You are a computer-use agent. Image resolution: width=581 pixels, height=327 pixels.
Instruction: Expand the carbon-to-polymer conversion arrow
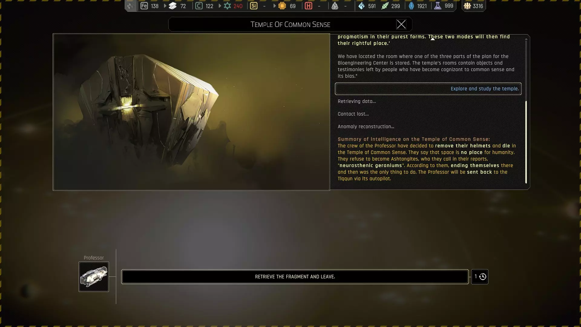pyautogui.click(x=220, y=6)
